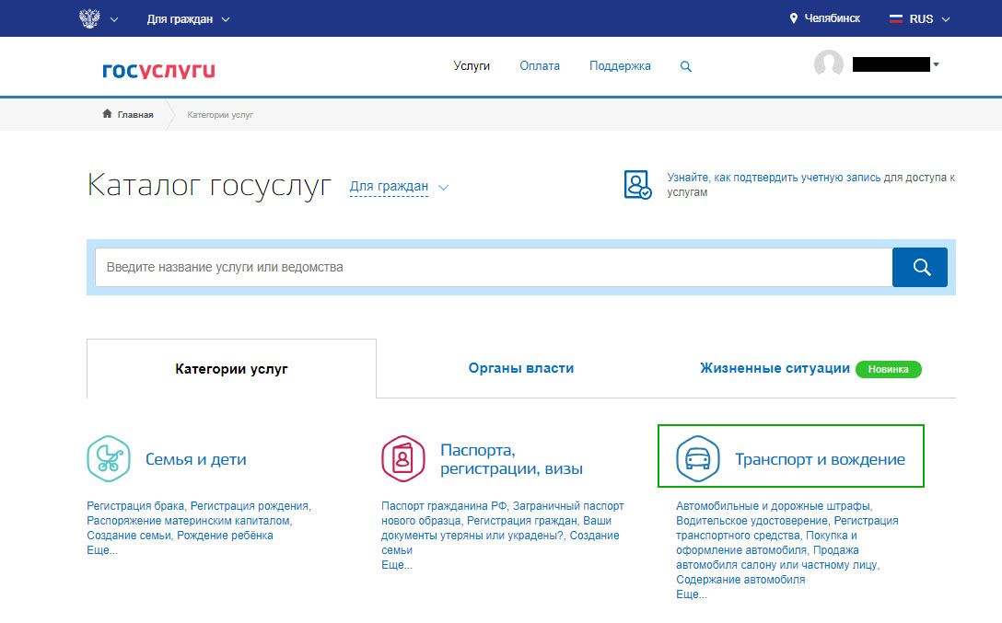Image resolution: width=1002 pixels, height=623 pixels.
Task: Click the baby stroller category icon
Action: pos(109,459)
